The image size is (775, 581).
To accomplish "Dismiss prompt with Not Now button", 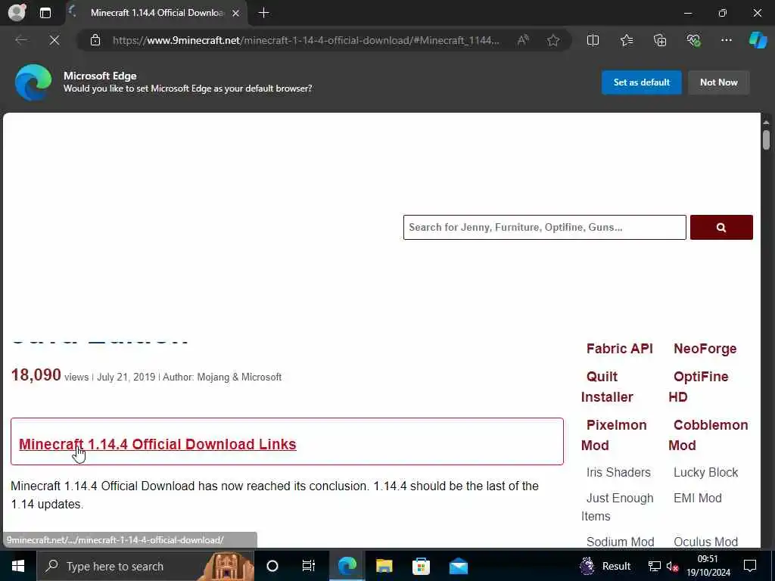I will click(719, 82).
